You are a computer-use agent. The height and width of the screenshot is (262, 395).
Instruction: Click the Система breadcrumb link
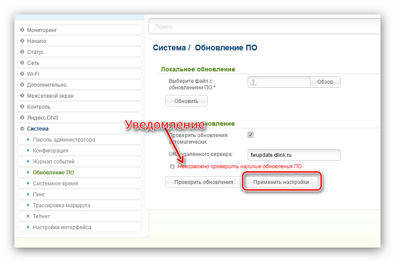pyautogui.click(x=169, y=48)
